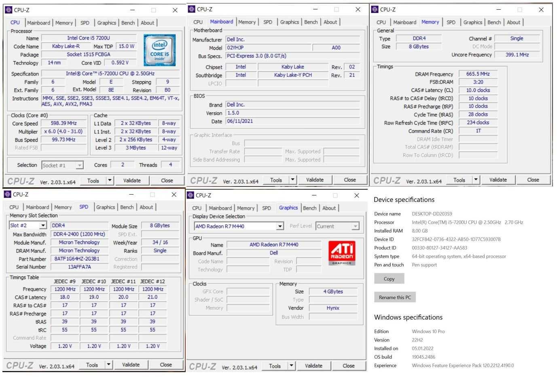Click JEDEC #12 CAS# Latency 21.0 cell

tap(152, 297)
